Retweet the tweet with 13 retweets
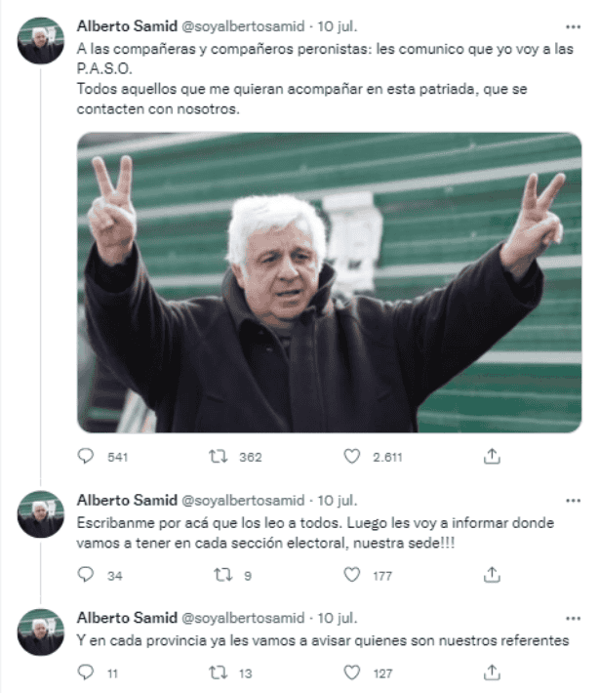Screen dimensions: 599x693 219,673
